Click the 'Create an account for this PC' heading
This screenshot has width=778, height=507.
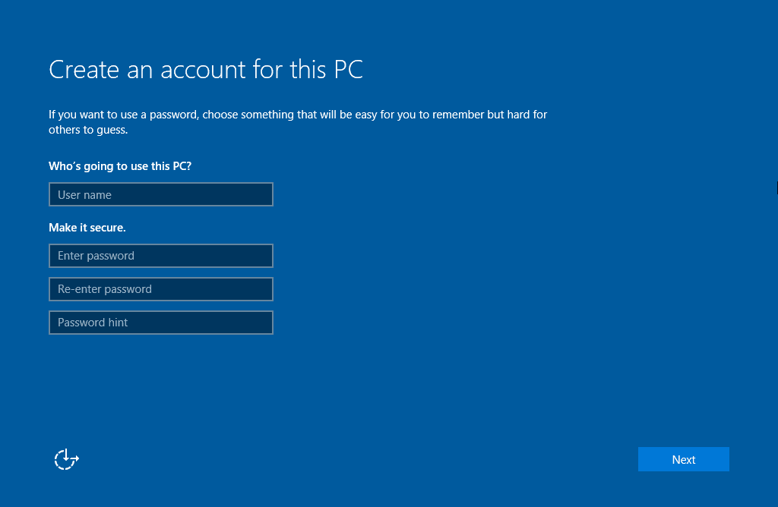(x=206, y=70)
